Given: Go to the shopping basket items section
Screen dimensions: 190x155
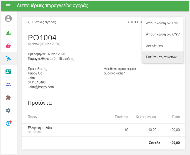Looking at the screenshot, I should (x=8, y=46).
